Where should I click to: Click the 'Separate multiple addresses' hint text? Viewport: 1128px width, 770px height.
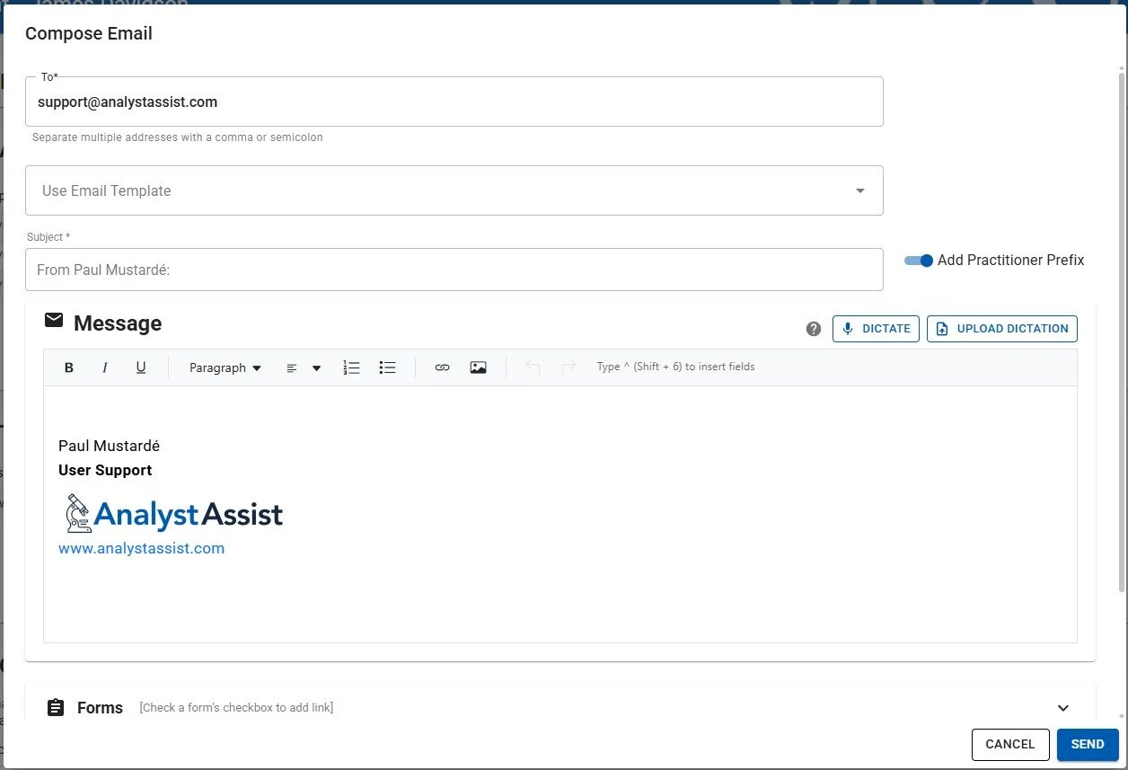tap(178, 137)
